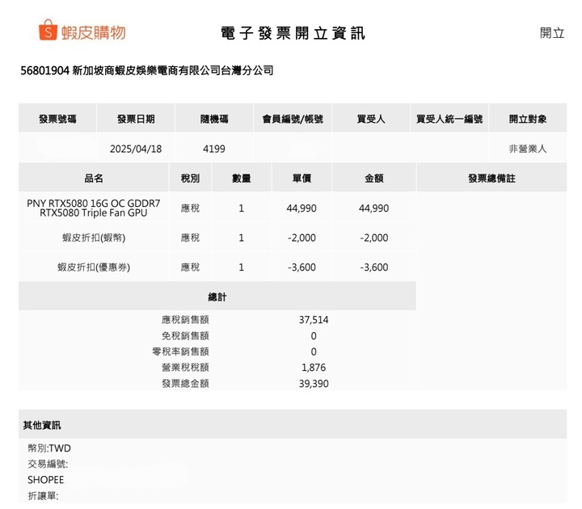Click the 發票總金額 label

[x=185, y=384]
